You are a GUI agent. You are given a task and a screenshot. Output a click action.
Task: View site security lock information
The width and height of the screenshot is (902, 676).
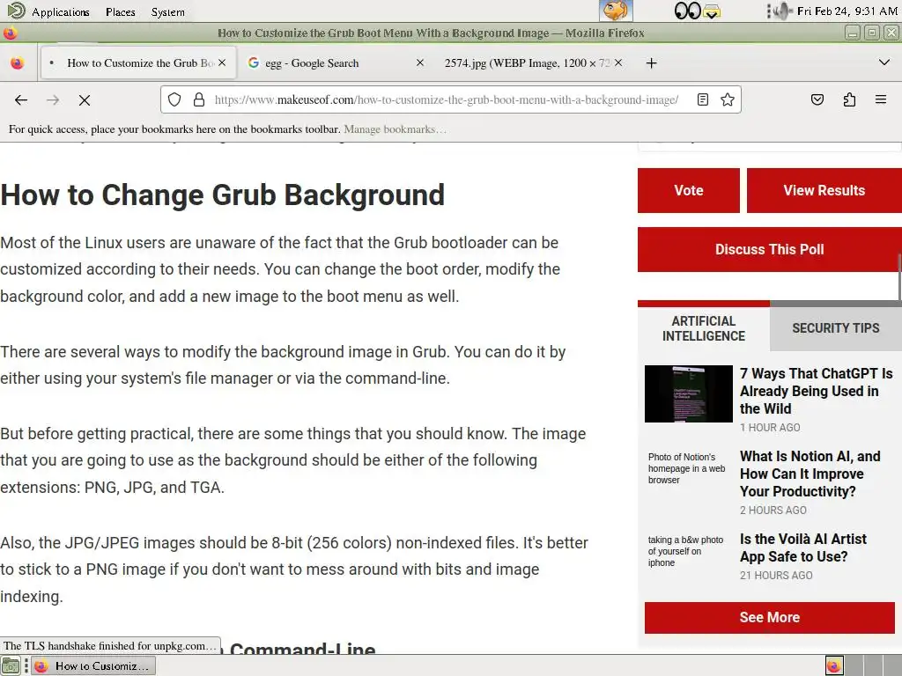click(x=199, y=100)
